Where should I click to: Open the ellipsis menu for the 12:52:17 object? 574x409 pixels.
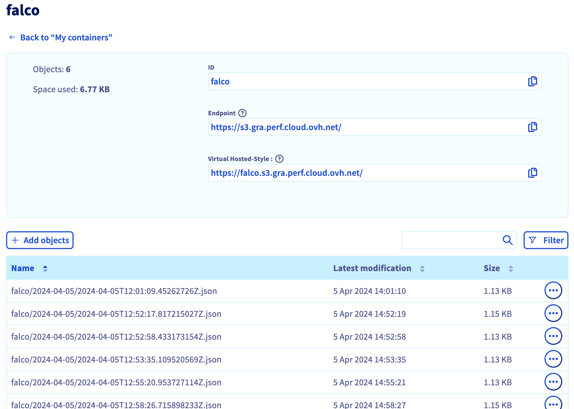tap(553, 313)
